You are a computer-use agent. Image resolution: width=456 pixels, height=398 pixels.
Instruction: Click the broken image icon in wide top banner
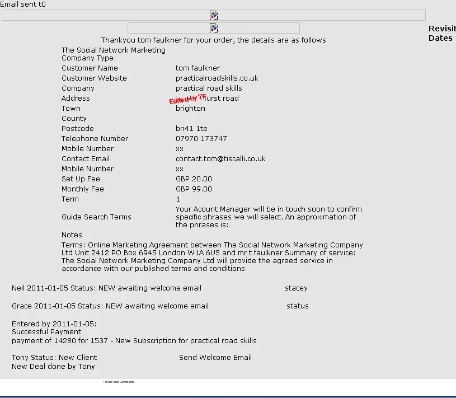tap(214, 15)
